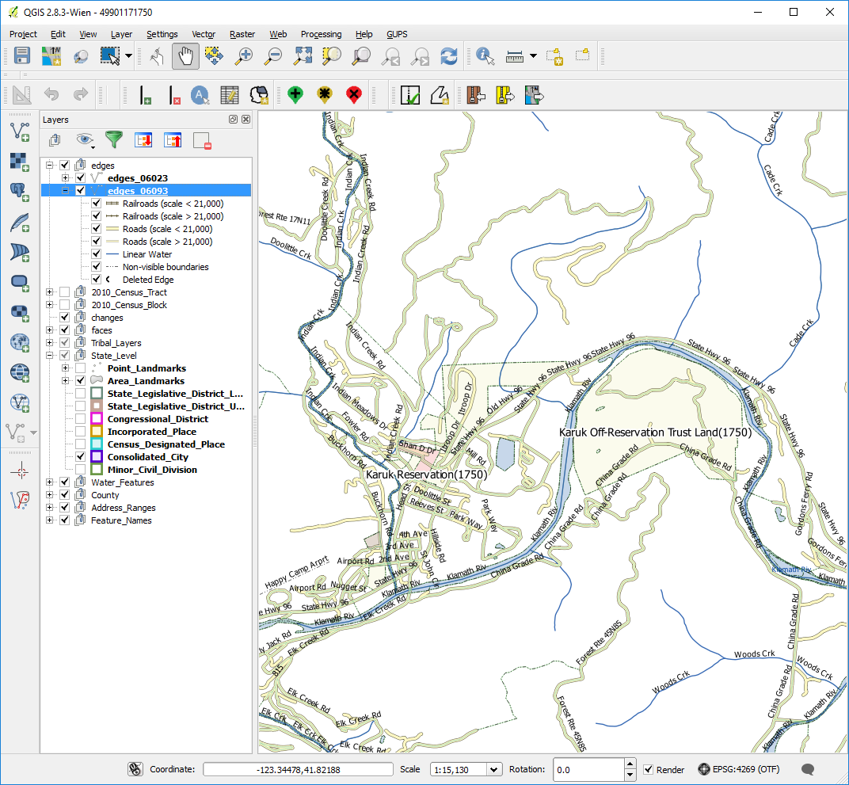Image resolution: width=849 pixels, height=785 pixels.
Task: Activate the Identify Features tool
Action: 485,56
